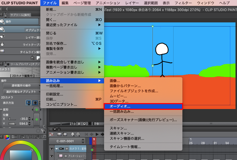
Task: Open 最近使ったファイル submenu
Action: tap(72, 25)
